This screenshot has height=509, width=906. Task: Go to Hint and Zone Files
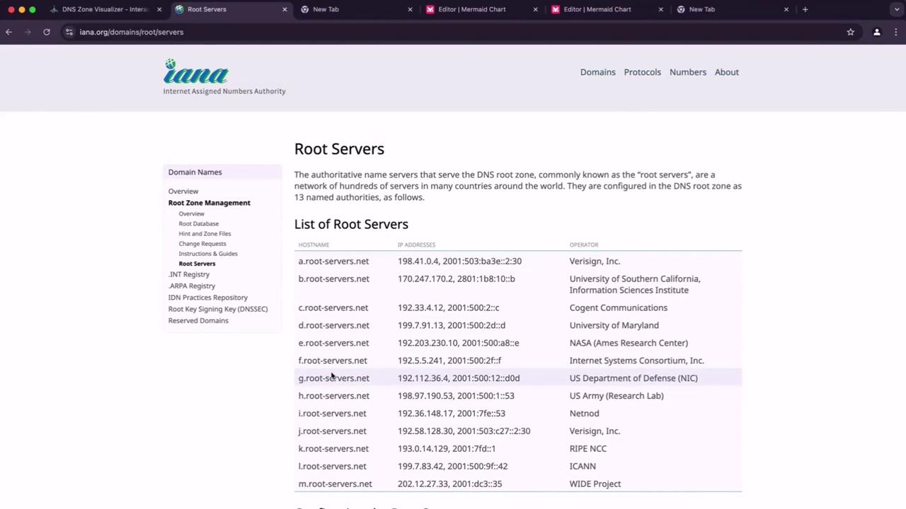coord(205,233)
